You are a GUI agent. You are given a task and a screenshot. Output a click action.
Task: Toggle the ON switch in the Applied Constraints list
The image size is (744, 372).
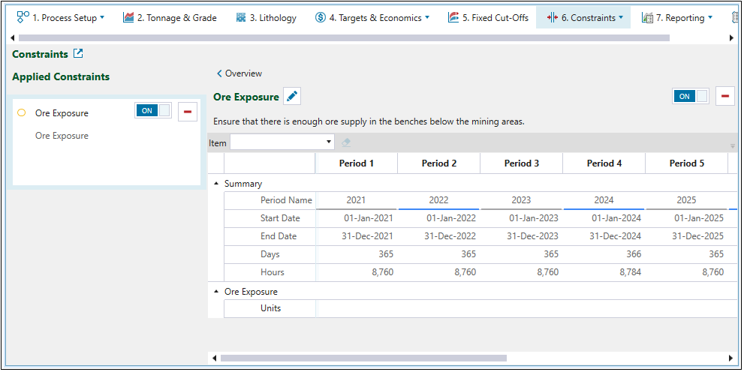(153, 110)
